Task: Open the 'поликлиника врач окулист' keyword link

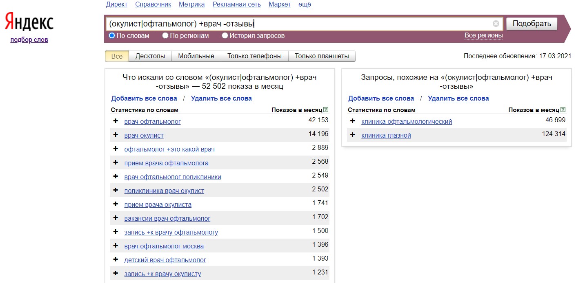Action: tap(164, 191)
